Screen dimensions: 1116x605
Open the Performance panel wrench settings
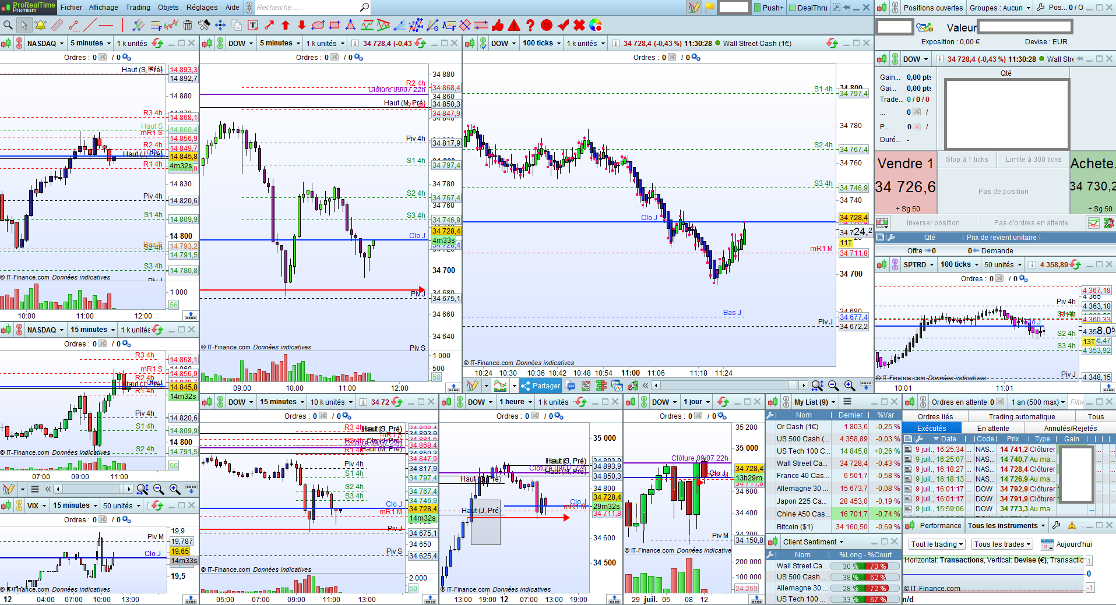pos(1056,525)
